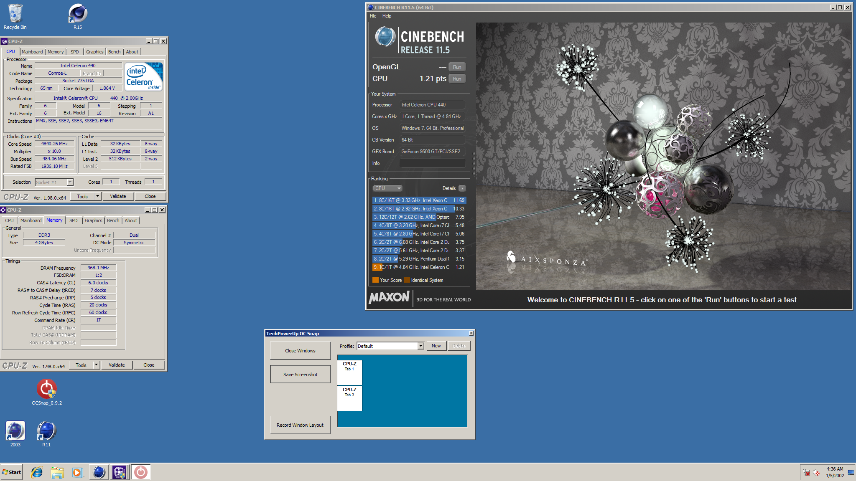Click Close in top CPU-Z window
This screenshot has height=481, width=856.
point(150,196)
